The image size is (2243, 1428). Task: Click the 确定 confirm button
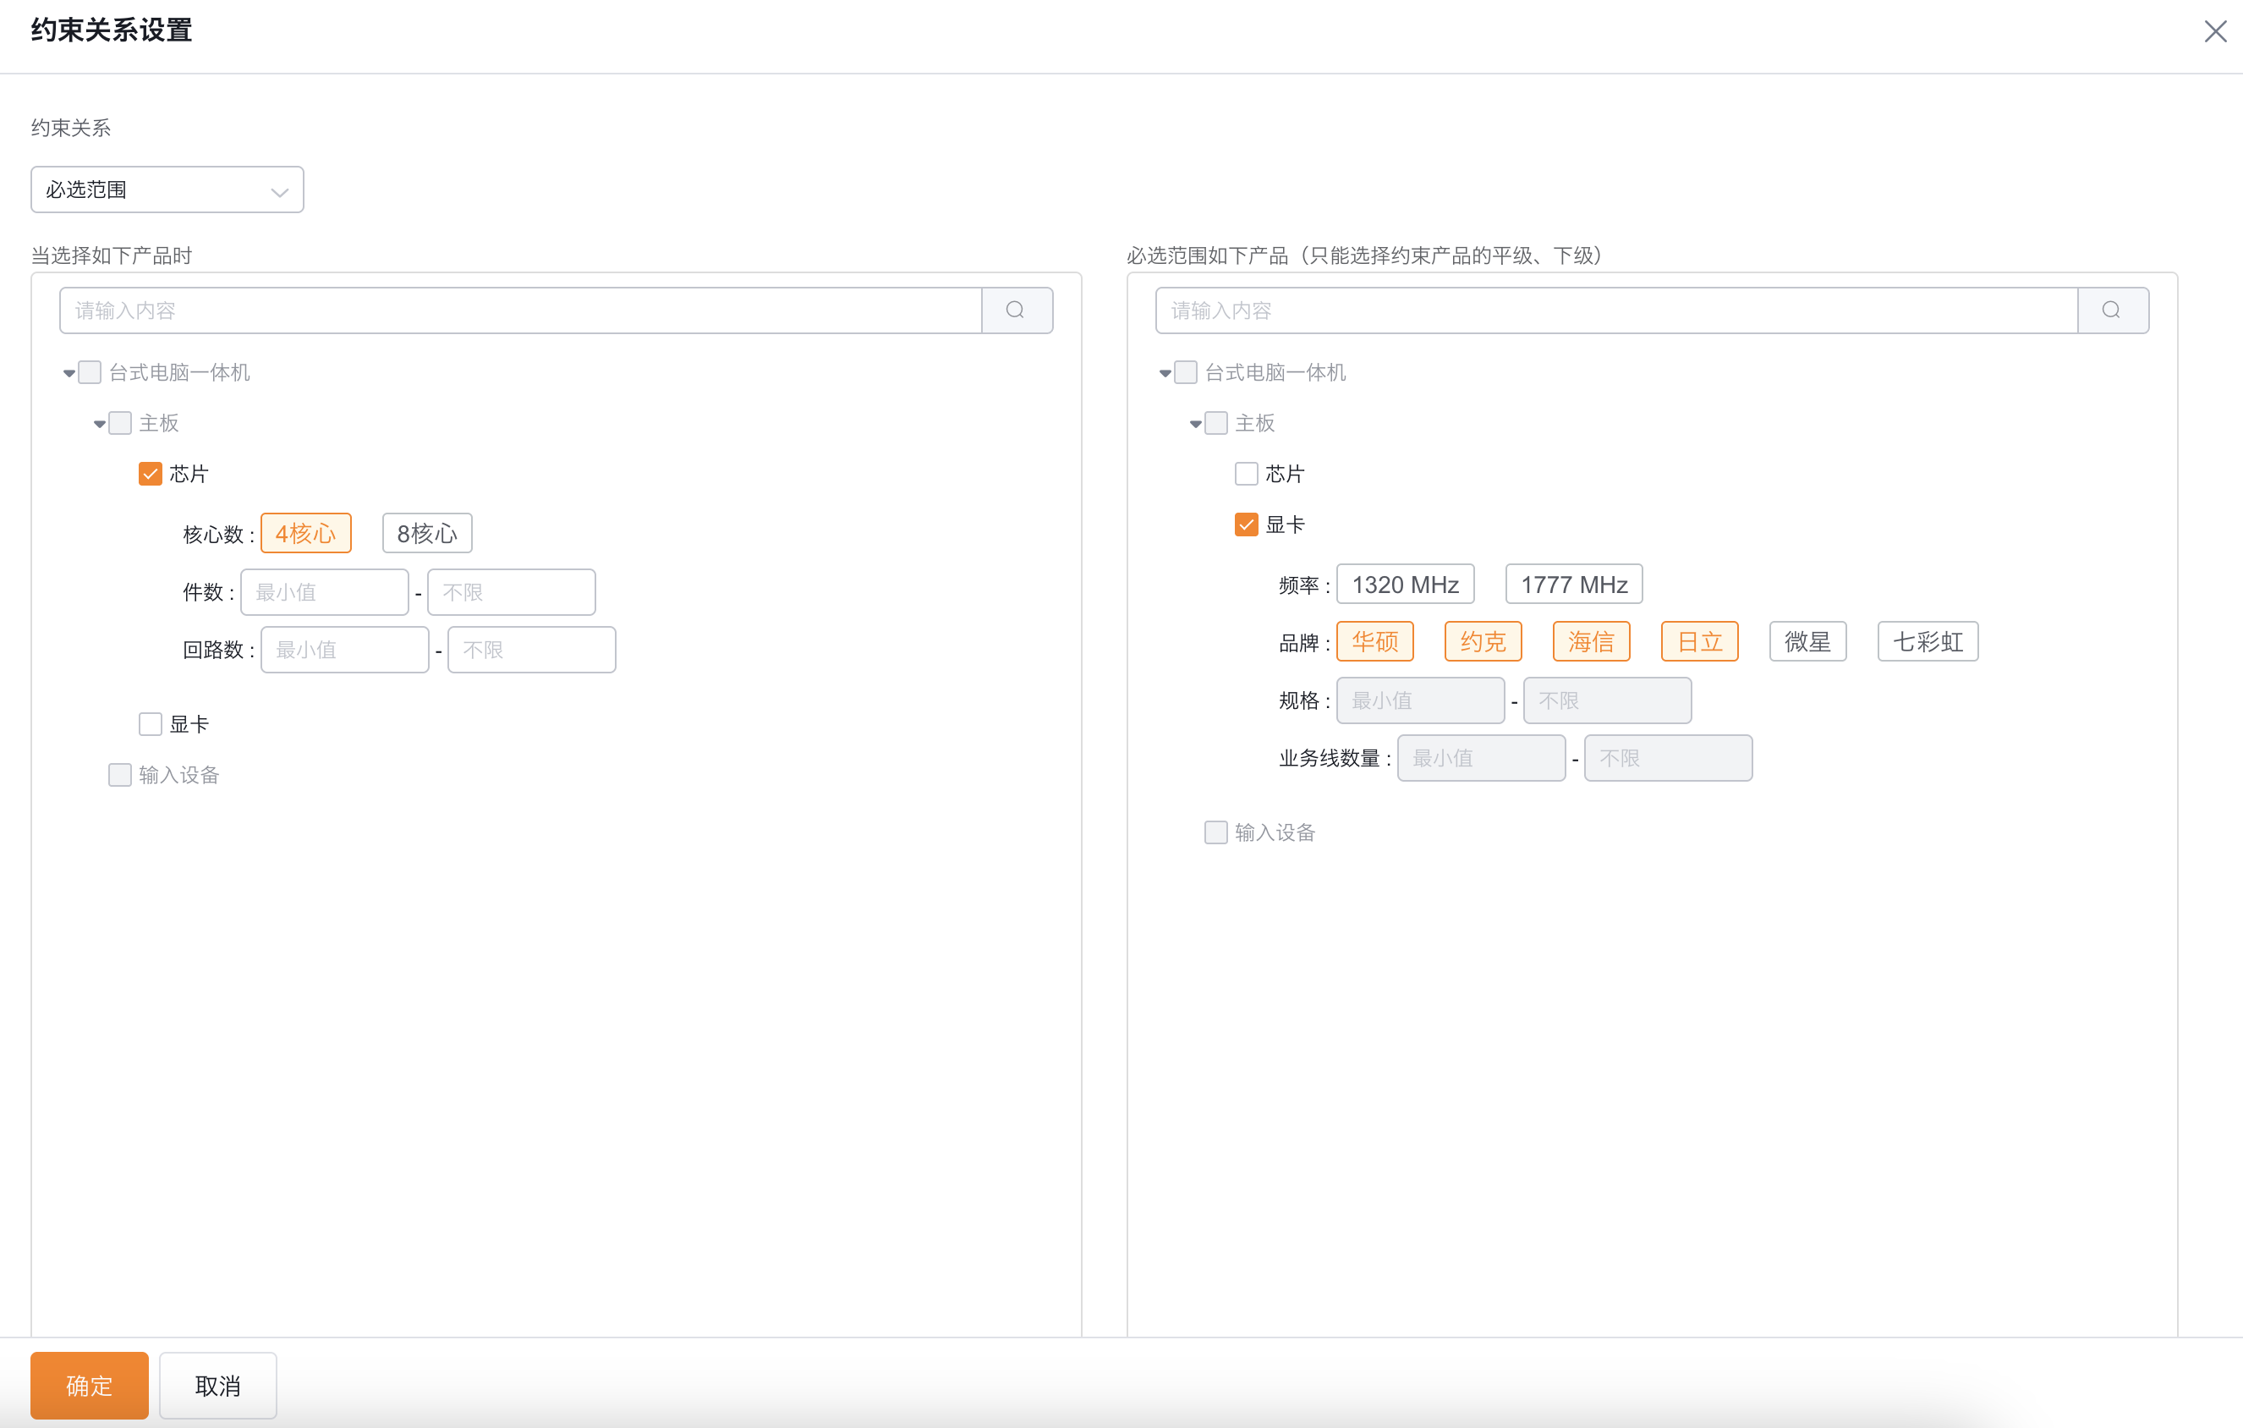(90, 1385)
